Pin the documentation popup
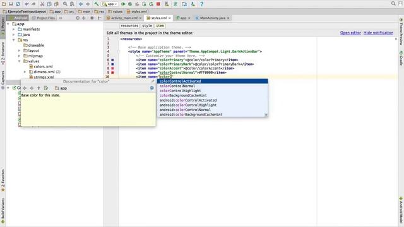Viewport: 404px width, 227px height. coord(153,81)
